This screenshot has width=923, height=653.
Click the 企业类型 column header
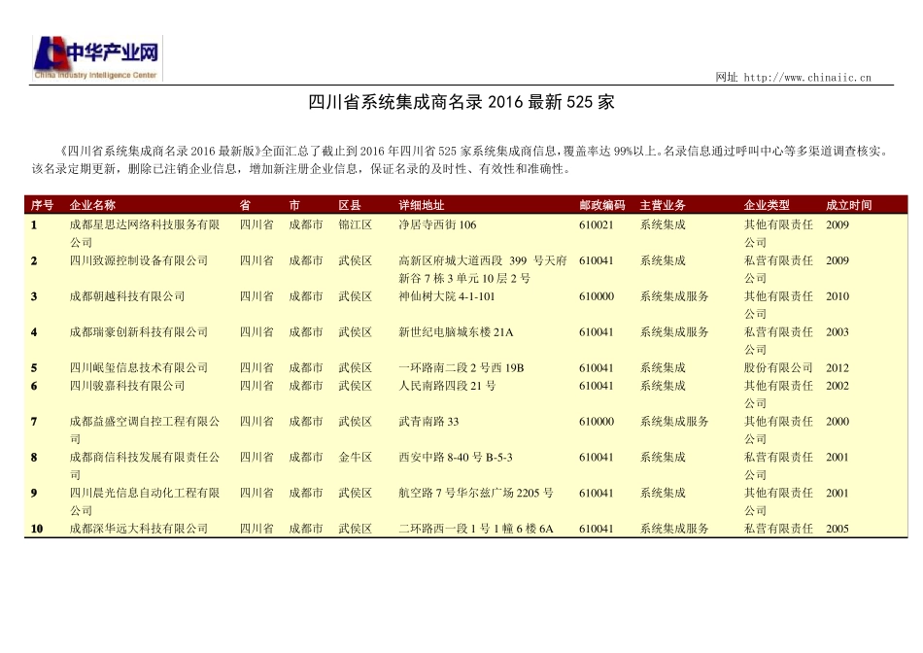point(767,205)
